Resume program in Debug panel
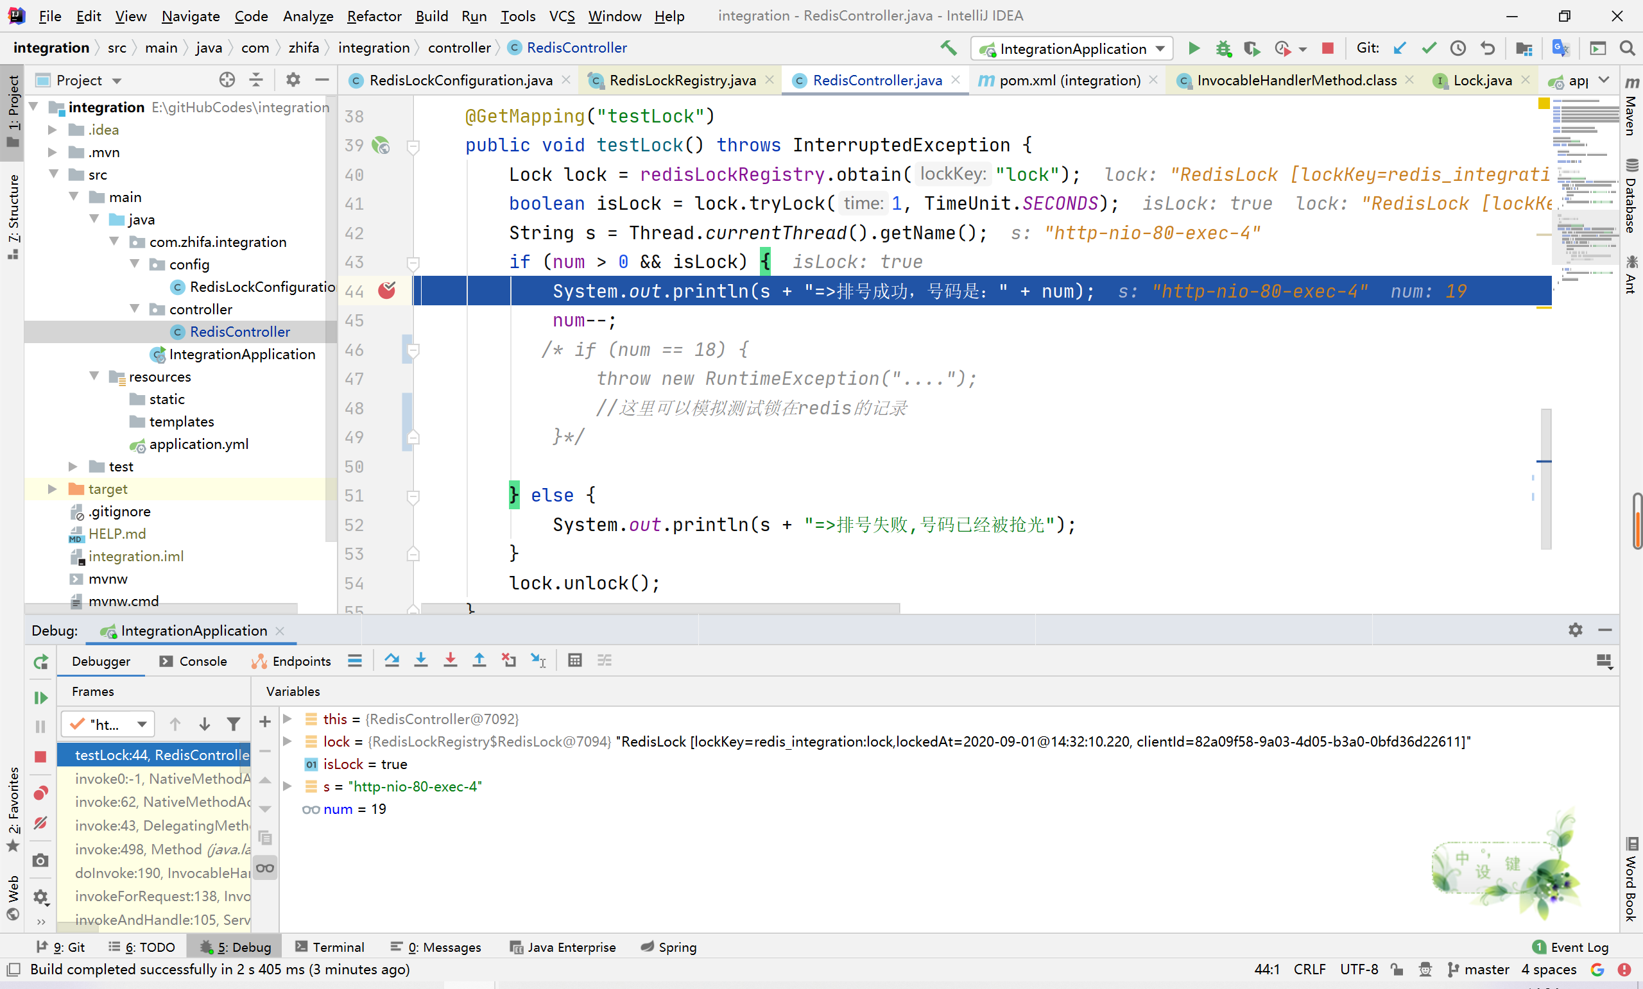 pos(40,698)
